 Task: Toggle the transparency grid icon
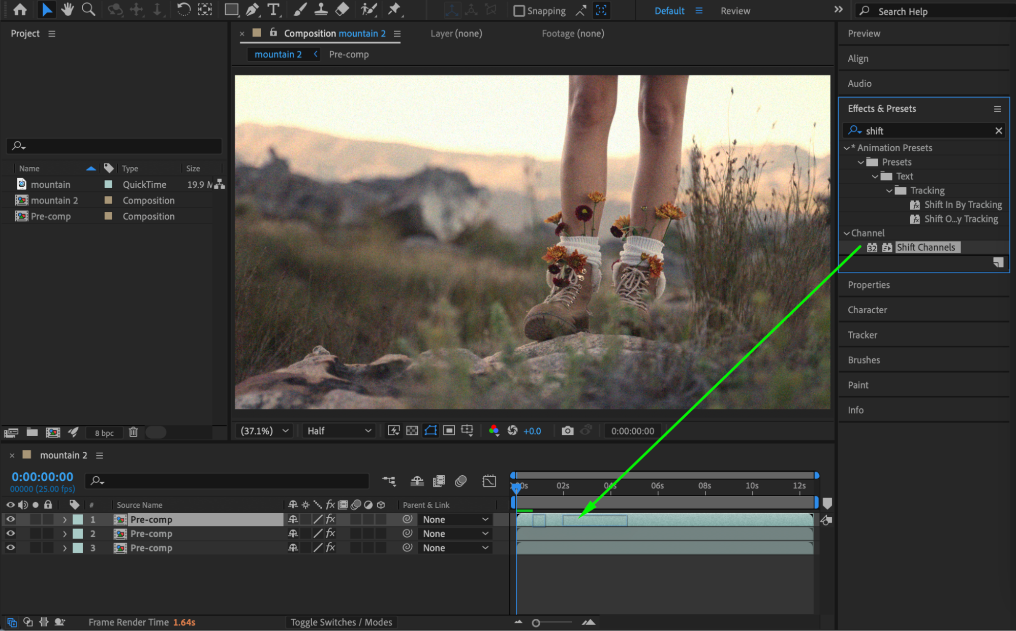[412, 430]
